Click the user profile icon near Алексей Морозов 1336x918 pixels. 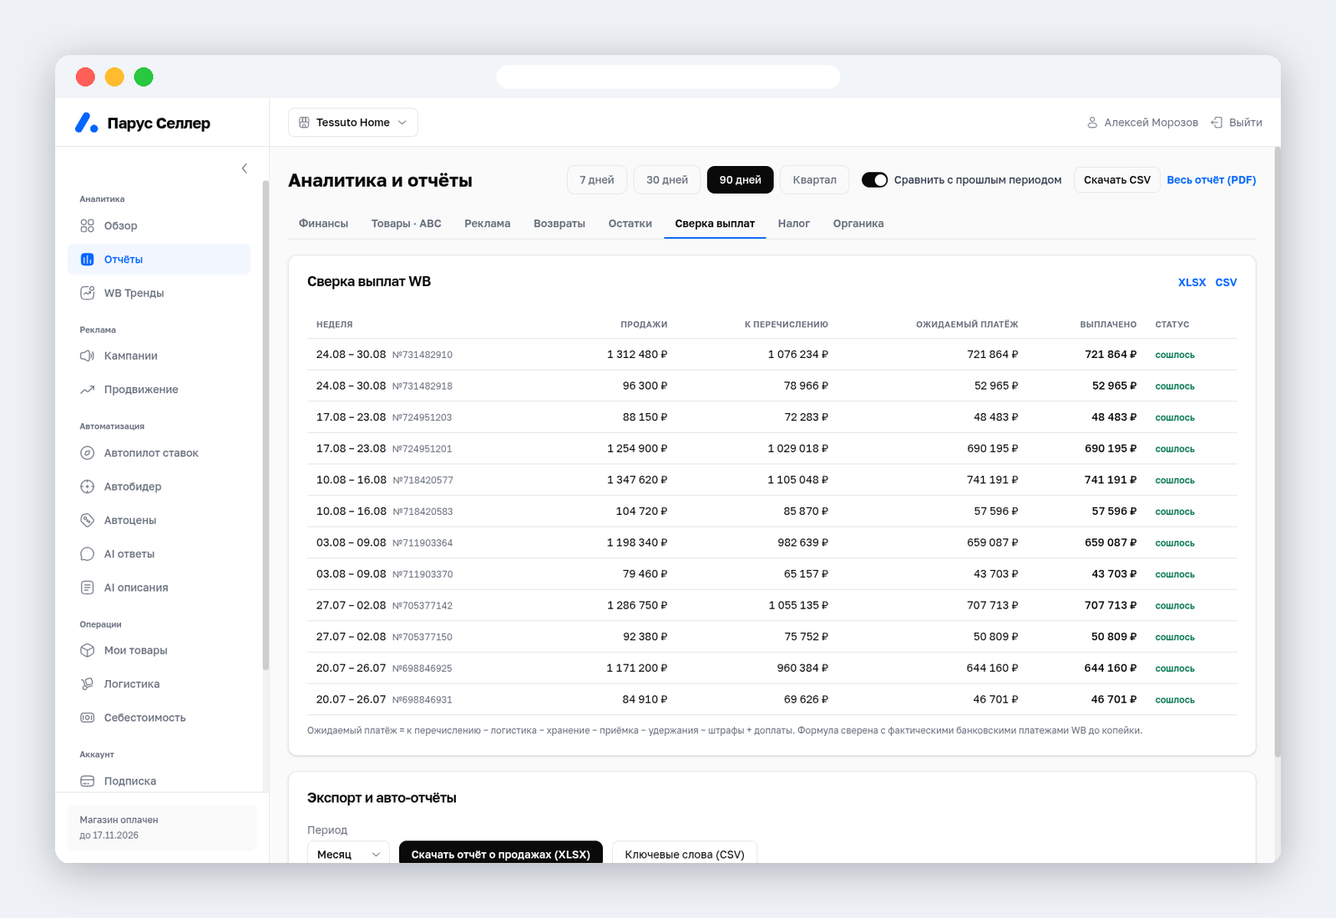pos(1092,123)
